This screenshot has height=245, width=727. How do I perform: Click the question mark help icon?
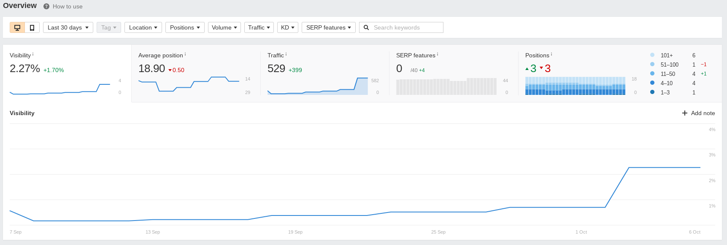click(46, 6)
